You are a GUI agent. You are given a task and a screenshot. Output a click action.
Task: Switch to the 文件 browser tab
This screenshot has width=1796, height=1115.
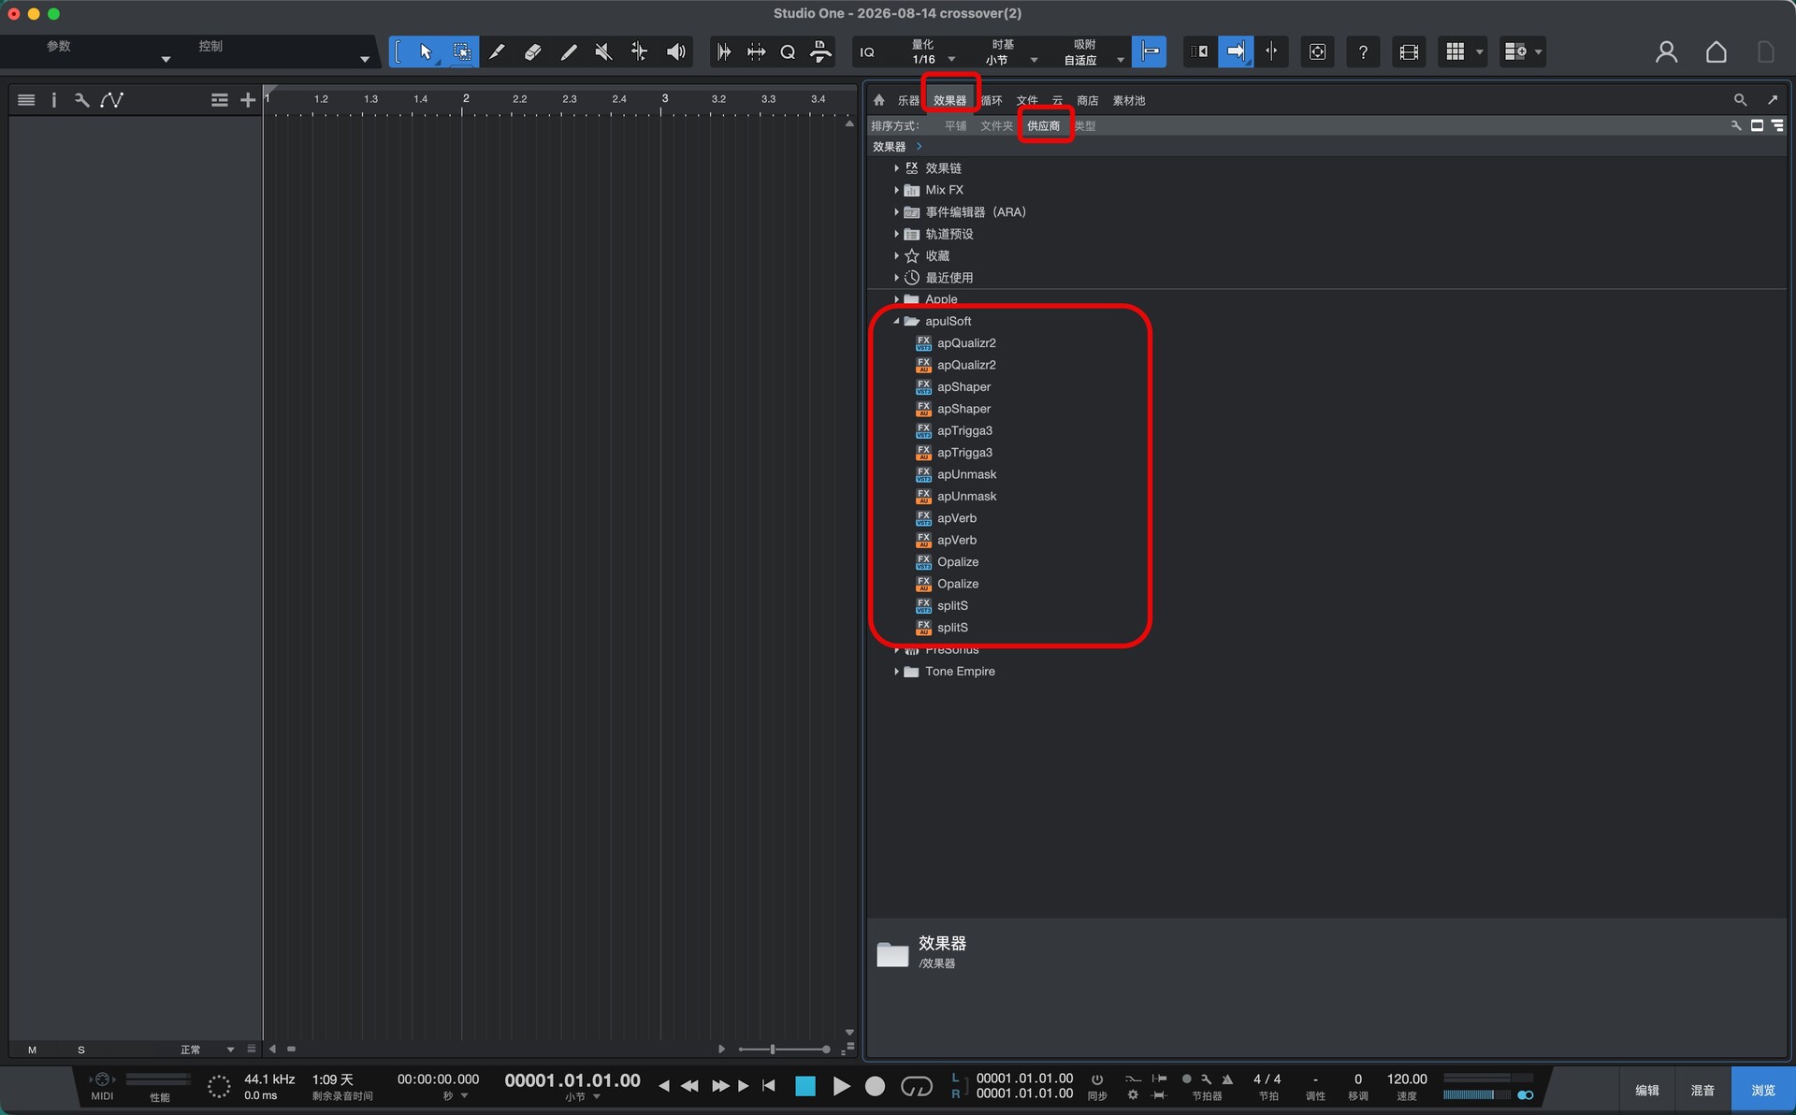click(1027, 101)
